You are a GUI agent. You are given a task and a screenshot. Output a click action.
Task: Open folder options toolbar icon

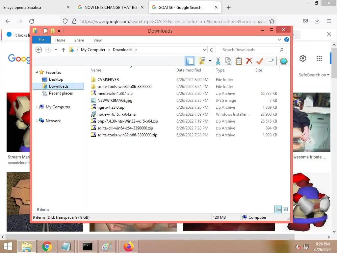[x=202, y=61]
